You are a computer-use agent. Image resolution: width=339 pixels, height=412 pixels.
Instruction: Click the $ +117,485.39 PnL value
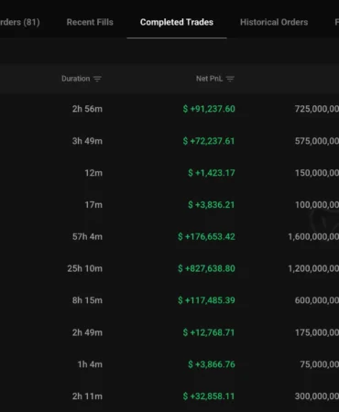(x=206, y=300)
